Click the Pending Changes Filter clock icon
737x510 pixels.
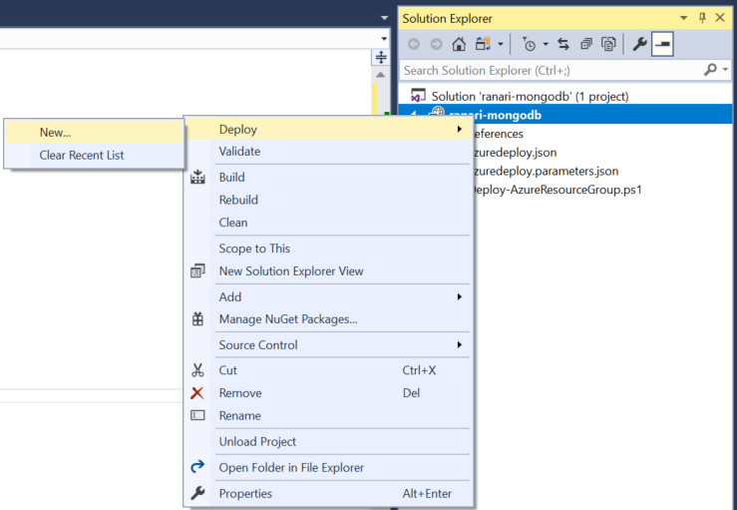click(529, 44)
